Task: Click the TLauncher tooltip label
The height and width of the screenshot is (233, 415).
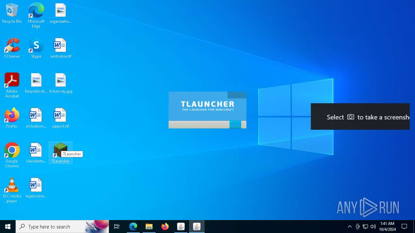Action: coord(72,154)
